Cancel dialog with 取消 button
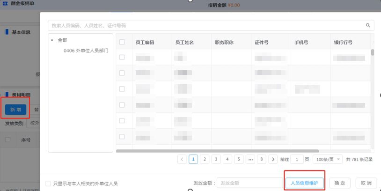Image resolution: width=381 pixels, height=191 pixels. click(x=366, y=183)
